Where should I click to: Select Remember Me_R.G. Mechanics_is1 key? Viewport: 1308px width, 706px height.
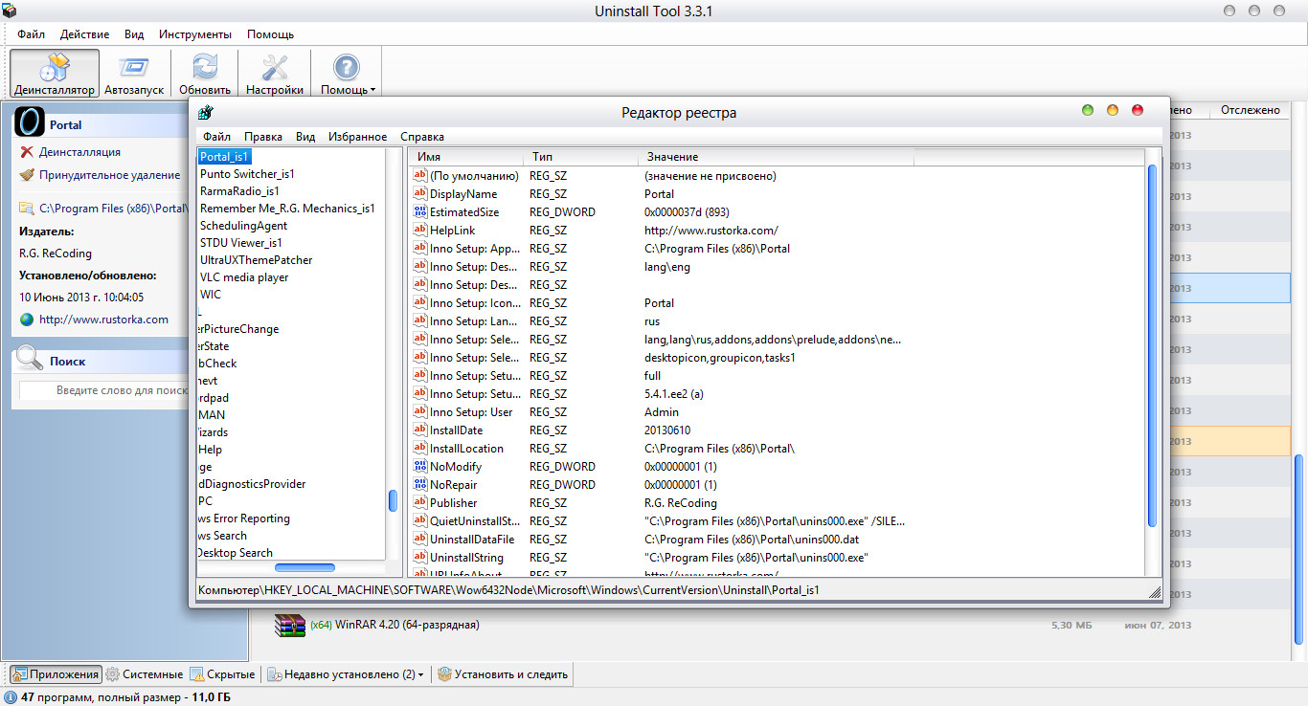coord(287,209)
